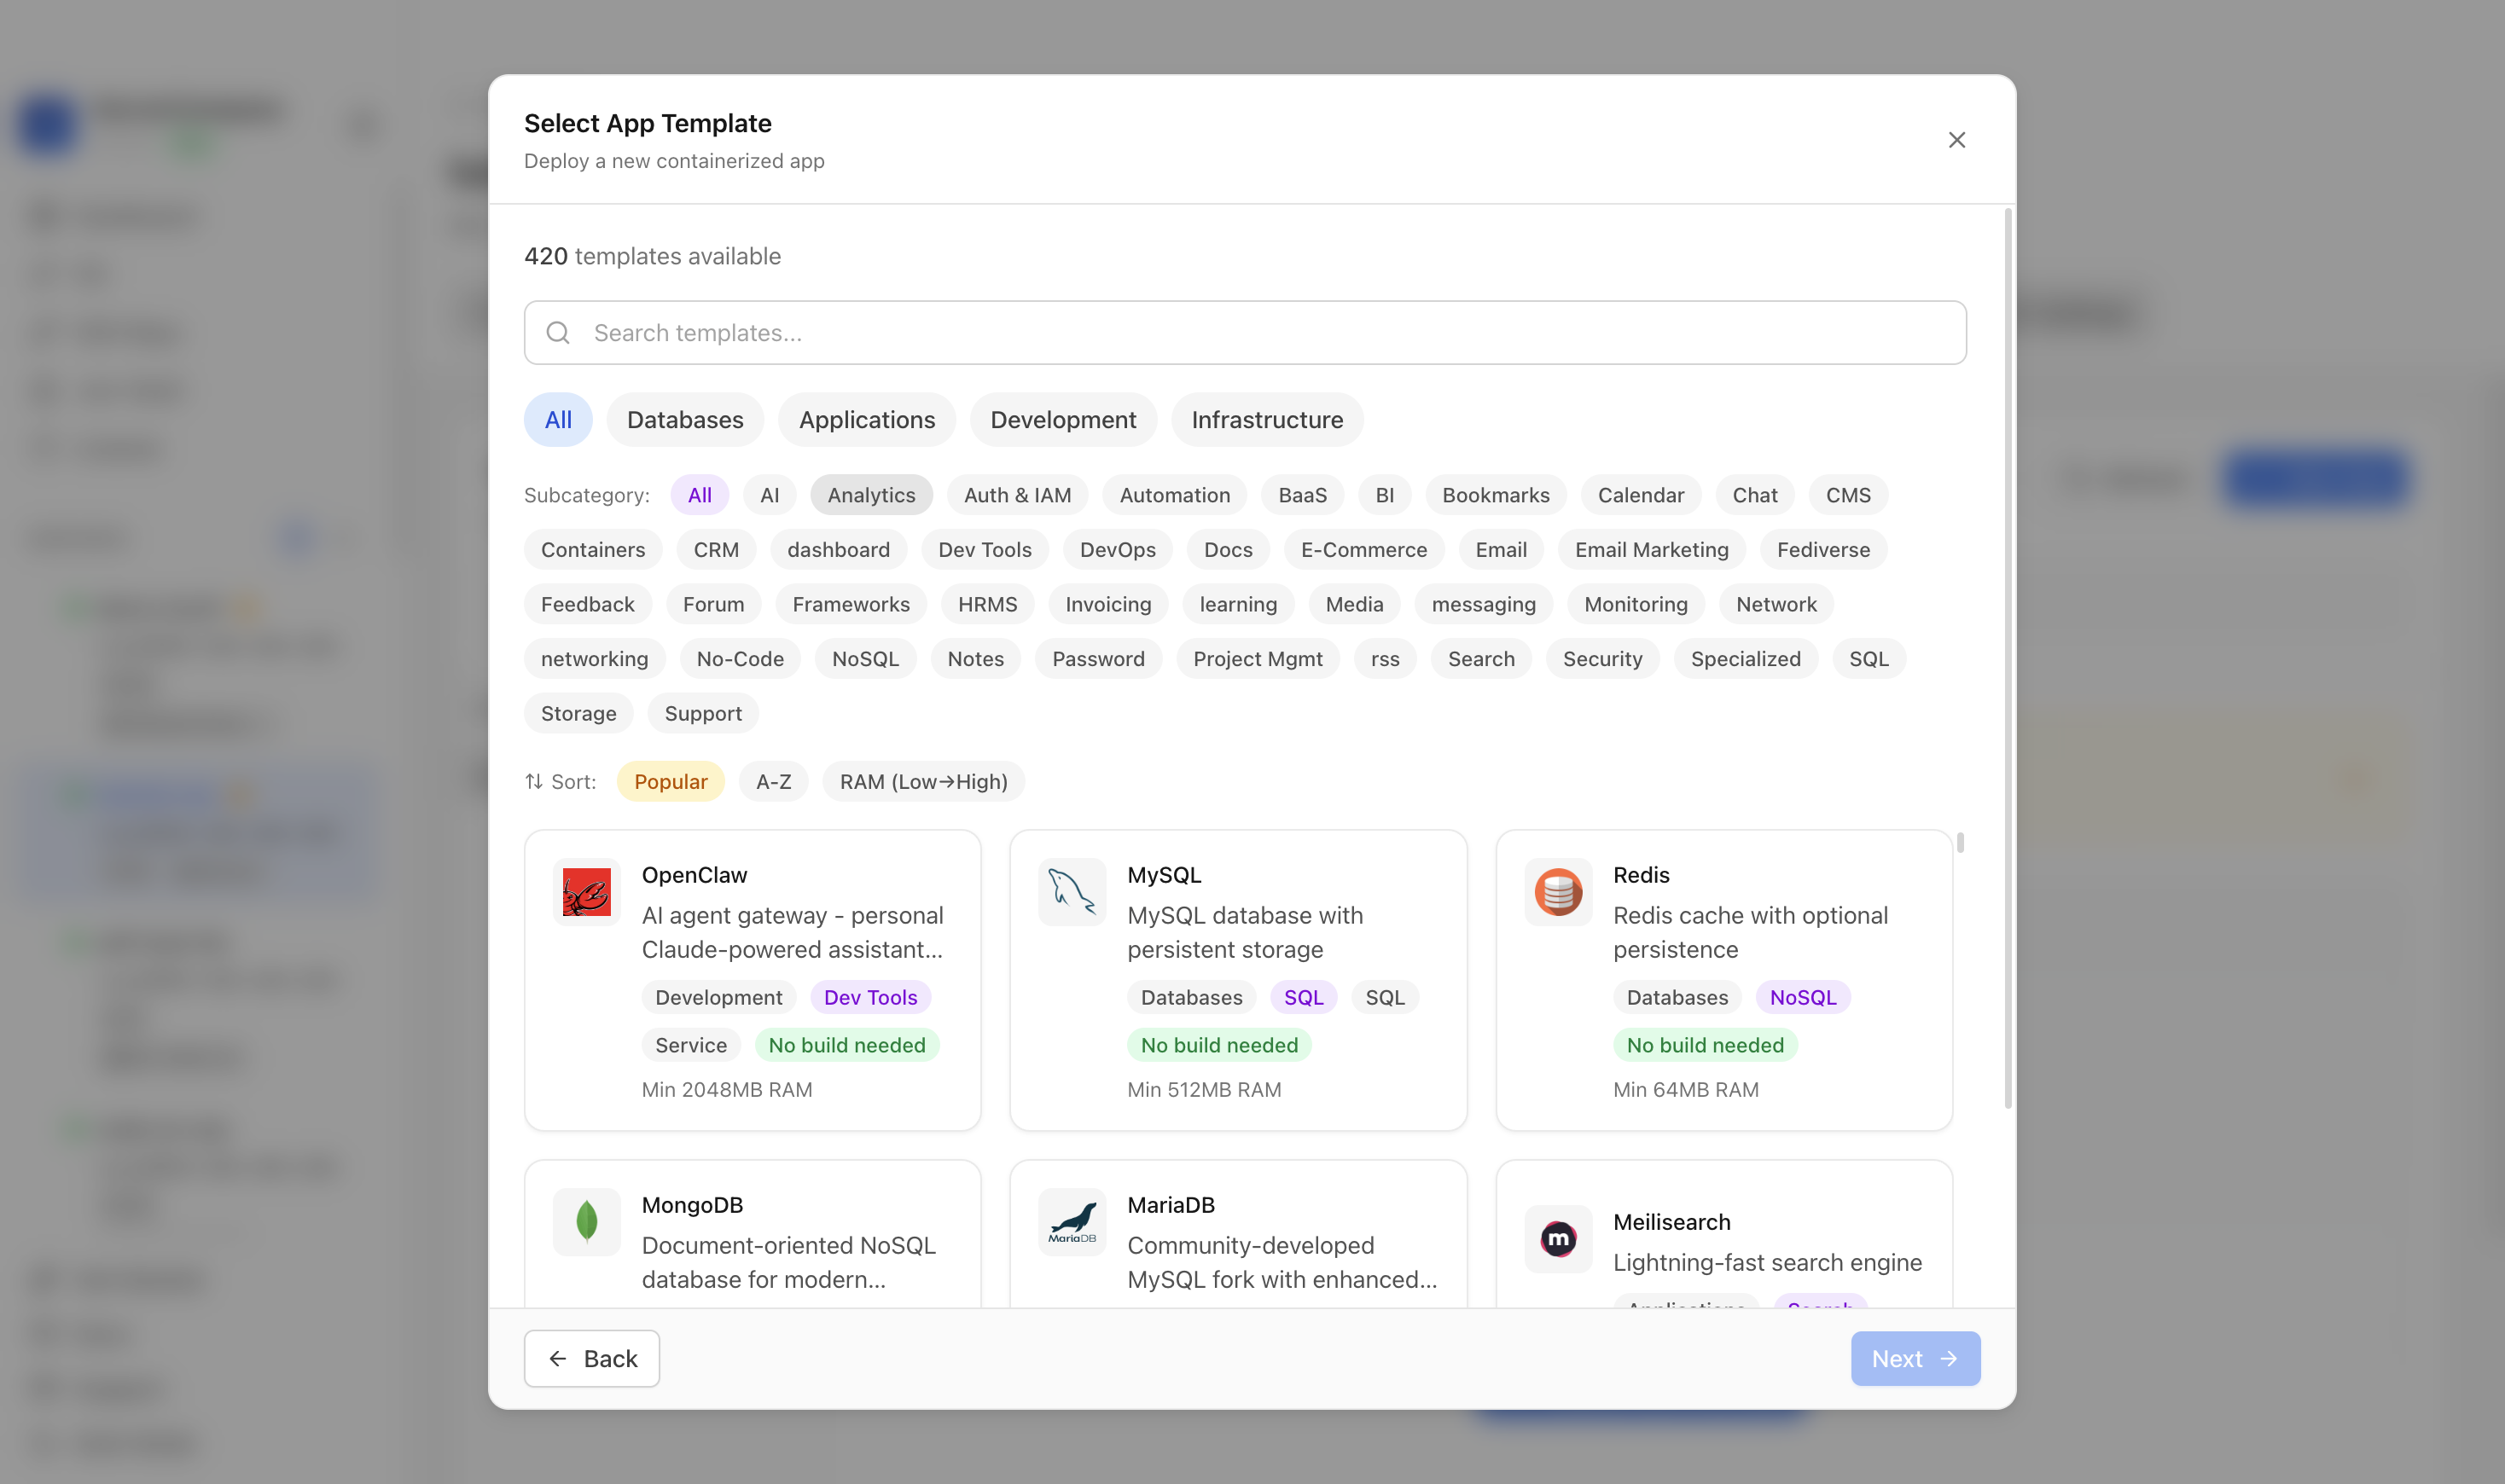This screenshot has width=2505, height=1484.
Task: Filter by Bookmarks subcategory
Action: pyautogui.click(x=1496, y=495)
